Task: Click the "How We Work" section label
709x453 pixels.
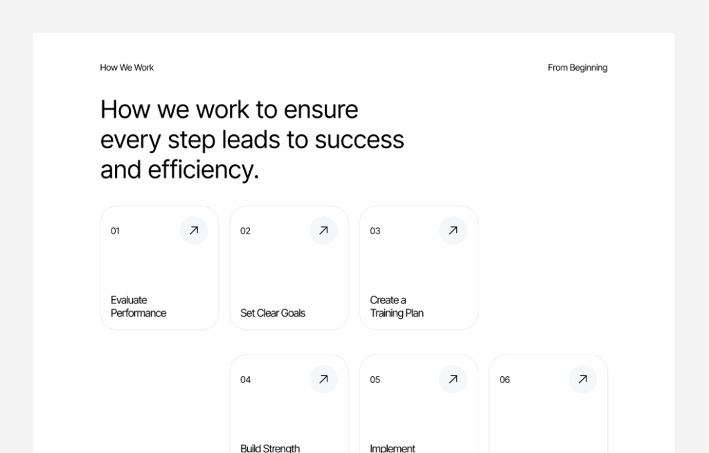Action: pyautogui.click(x=127, y=68)
